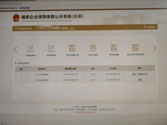This screenshot has height=125, width=167.
Task: Select the 2022年年度报告 table row
Action: pyautogui.click(x=85, y=80)
